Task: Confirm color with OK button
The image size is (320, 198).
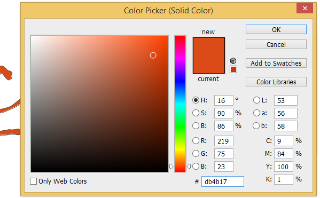Action: coord(276,29)
